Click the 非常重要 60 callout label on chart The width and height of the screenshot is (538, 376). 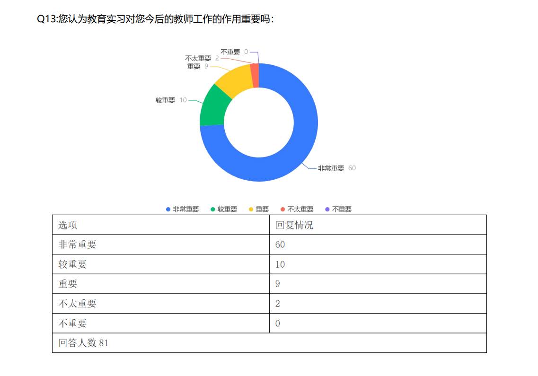(336, 168)
